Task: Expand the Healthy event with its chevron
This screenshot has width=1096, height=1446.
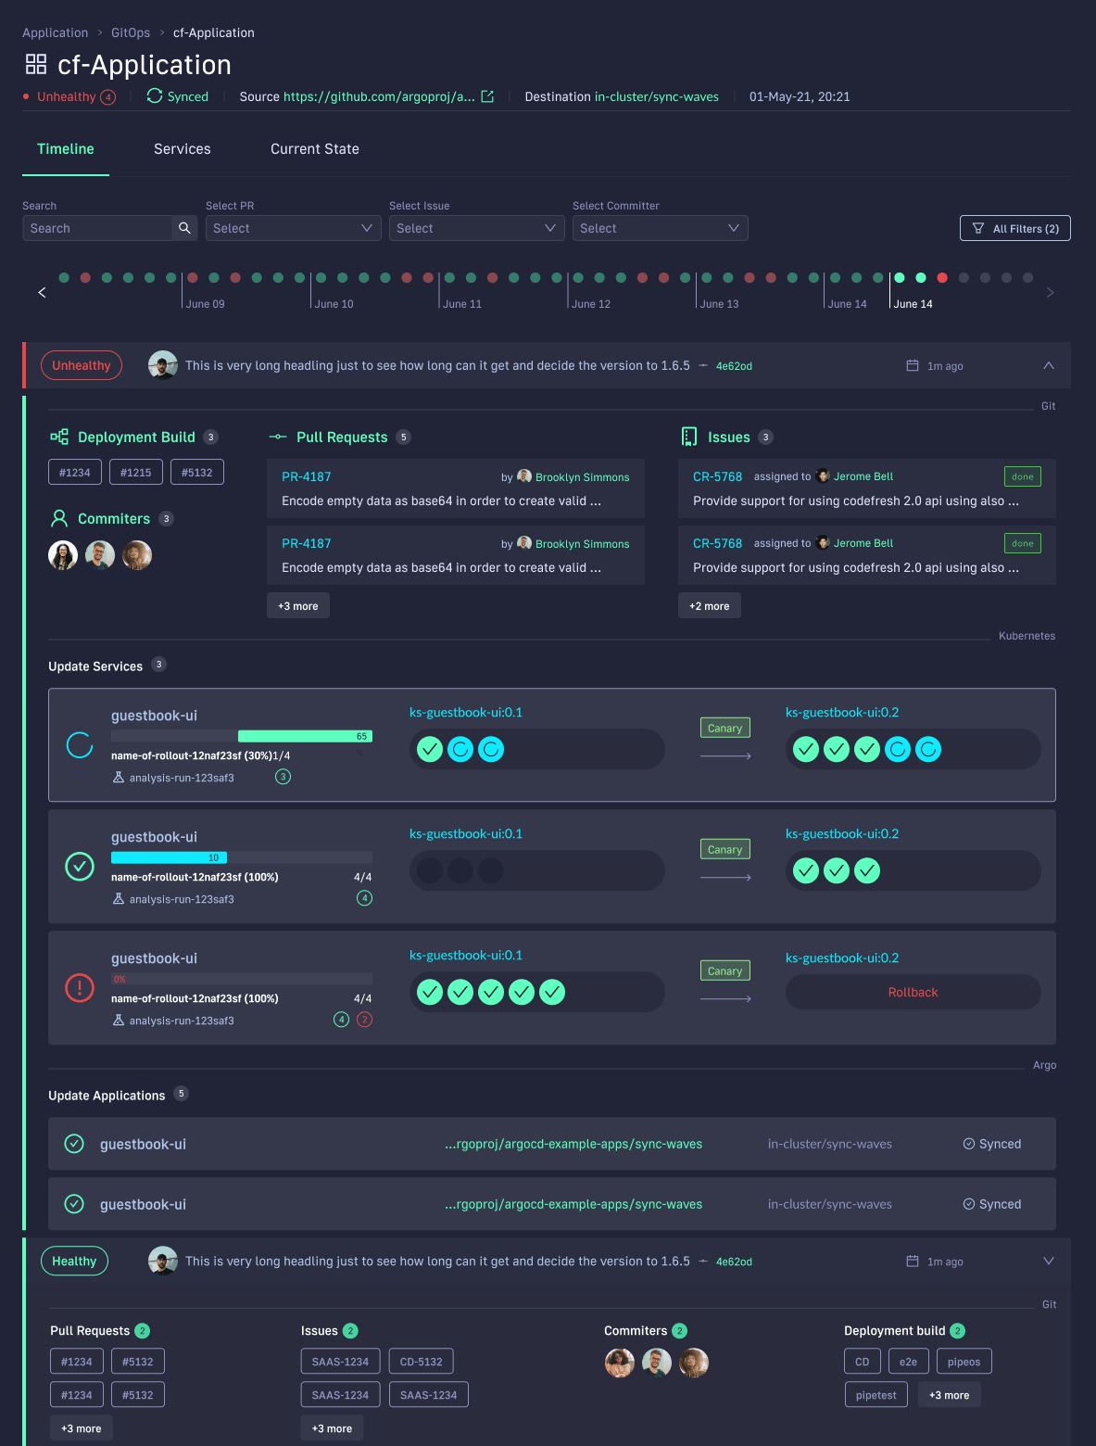Action: point(1049,1261)
